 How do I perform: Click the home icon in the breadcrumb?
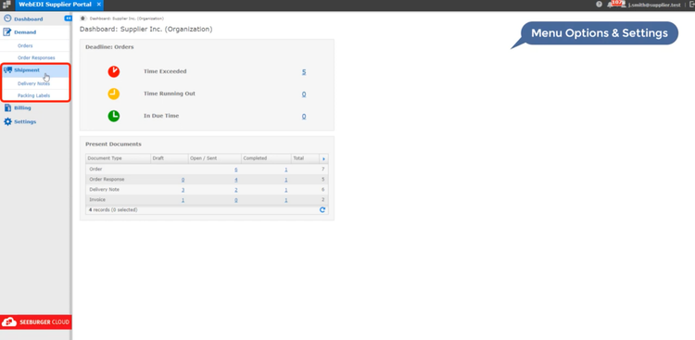click(82, 19)
